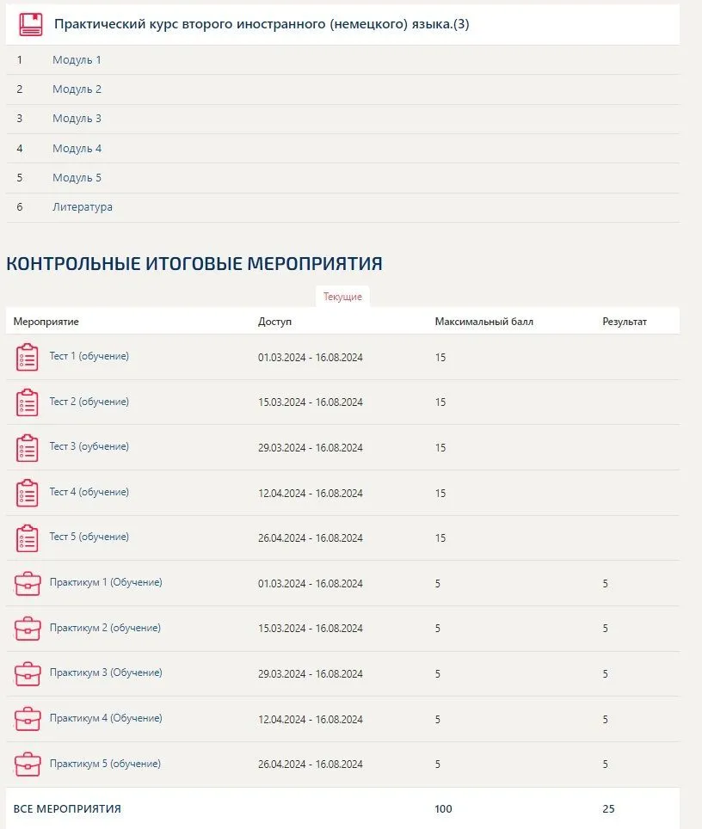This screenshot has width=702, height=829.
Task: Click the course book icon in header
Action: click(31, 24)
